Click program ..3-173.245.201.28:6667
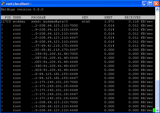This screenshot has height=113, width=160. pyautogui.click(x=55, y=94)
